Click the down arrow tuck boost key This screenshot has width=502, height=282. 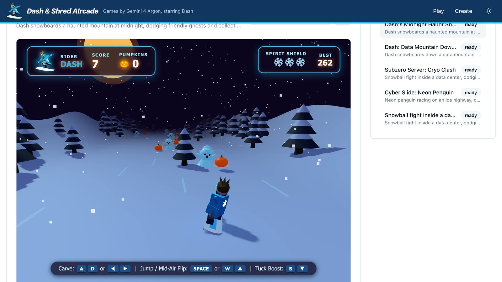[302, 269]
